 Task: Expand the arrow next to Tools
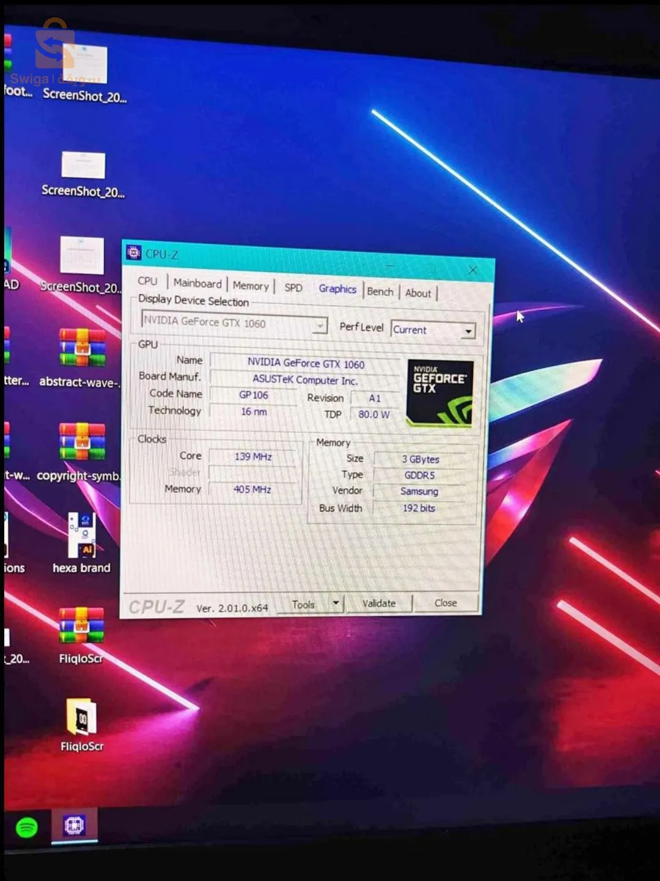[336, 604]
